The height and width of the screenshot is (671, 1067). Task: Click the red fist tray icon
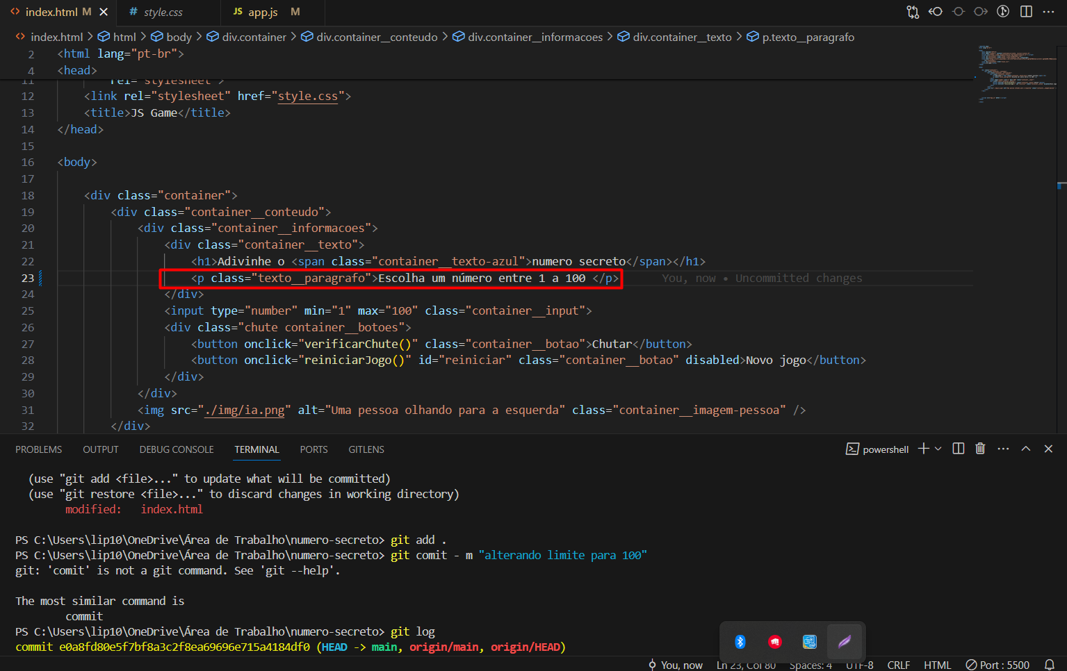(774, 641)
